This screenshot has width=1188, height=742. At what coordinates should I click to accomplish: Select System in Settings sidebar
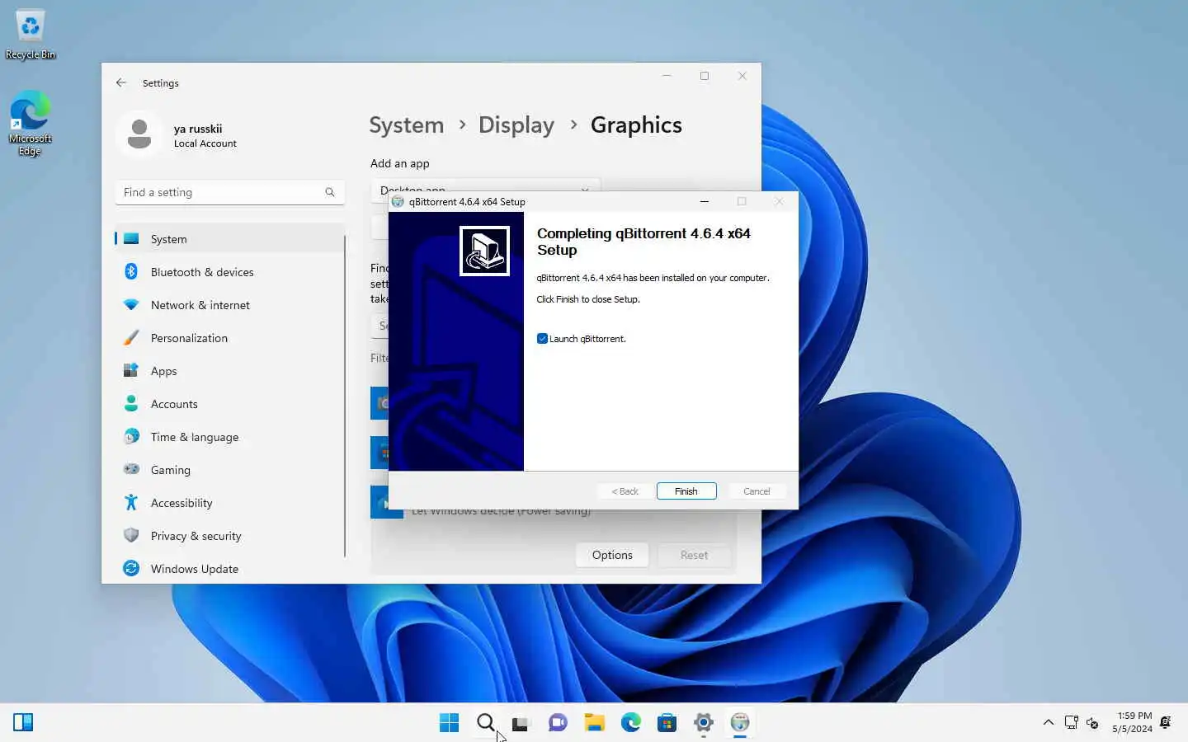click(x=229, y=239)
